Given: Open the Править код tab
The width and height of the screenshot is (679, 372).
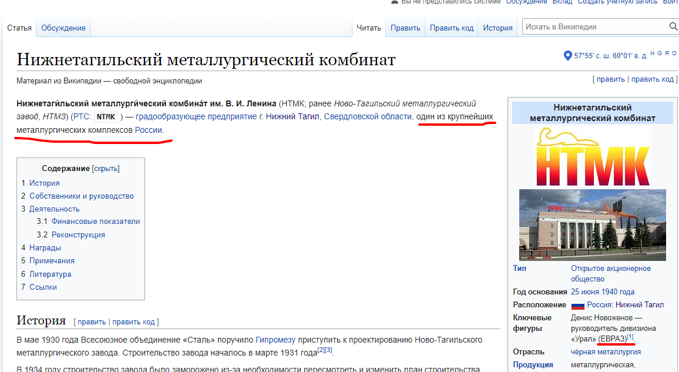Looking at the screenshot, I should (452, 28).
